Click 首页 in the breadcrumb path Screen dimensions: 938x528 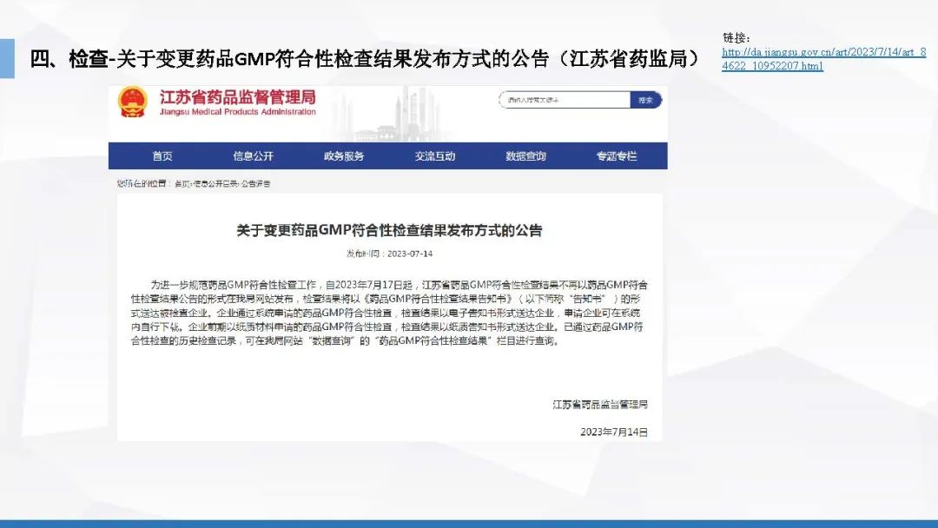tap(182, 184)
